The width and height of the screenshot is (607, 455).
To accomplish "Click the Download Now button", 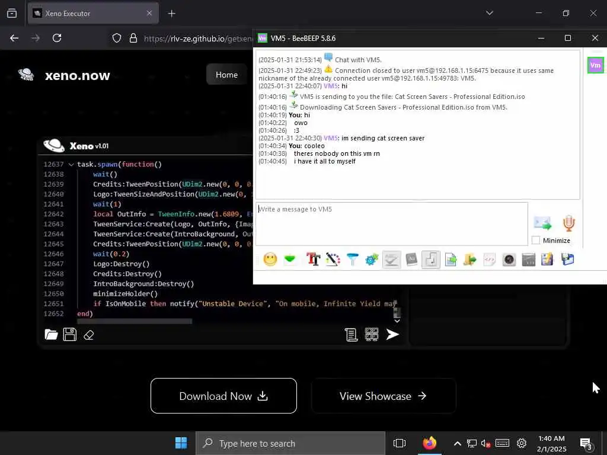I will coord(223,396).
